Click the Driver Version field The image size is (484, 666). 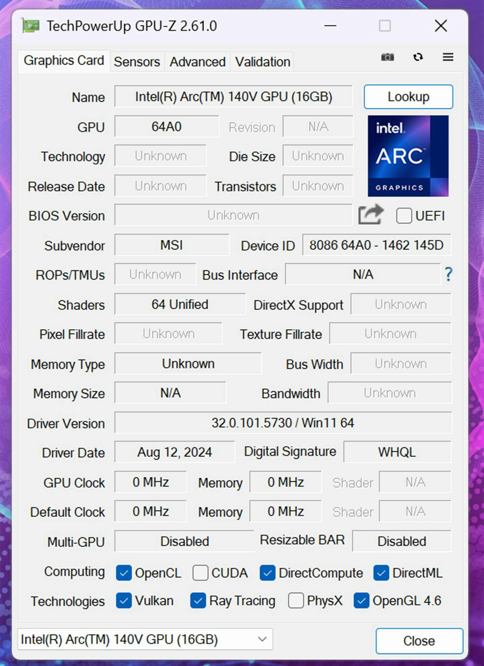(283, 423)
